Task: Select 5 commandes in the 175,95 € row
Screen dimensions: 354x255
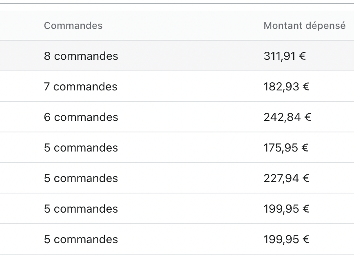Action: point(81,148)
